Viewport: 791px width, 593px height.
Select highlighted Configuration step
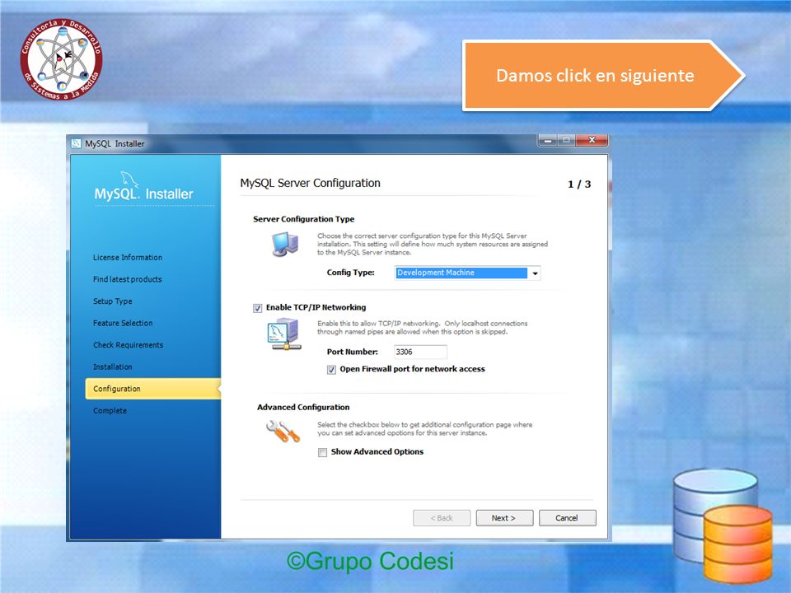(153, 389)
